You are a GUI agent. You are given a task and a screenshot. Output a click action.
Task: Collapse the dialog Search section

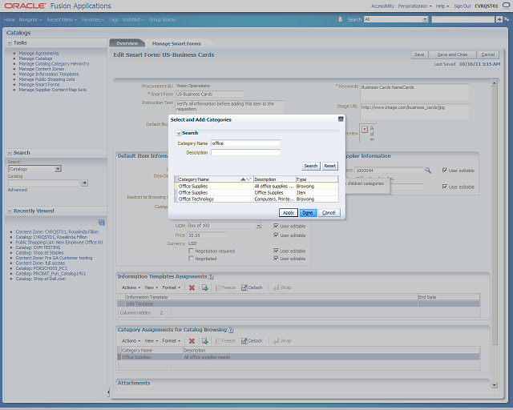point(179,133)
